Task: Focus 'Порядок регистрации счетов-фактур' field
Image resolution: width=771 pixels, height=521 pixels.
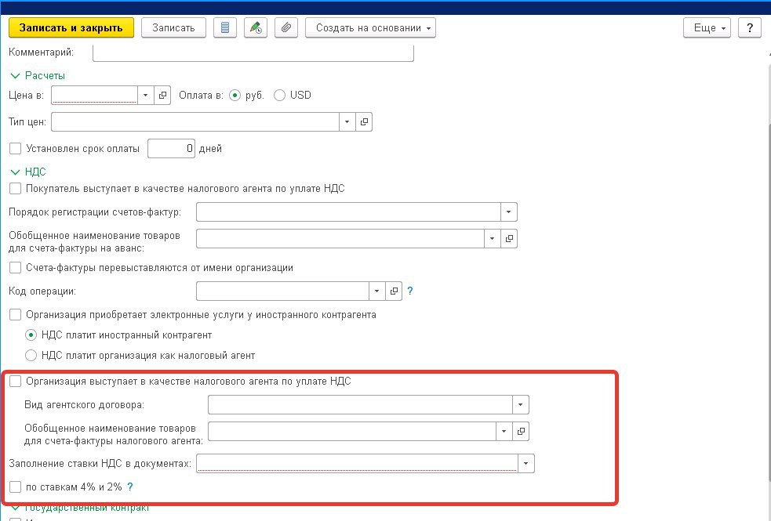Action: (348, 212)
